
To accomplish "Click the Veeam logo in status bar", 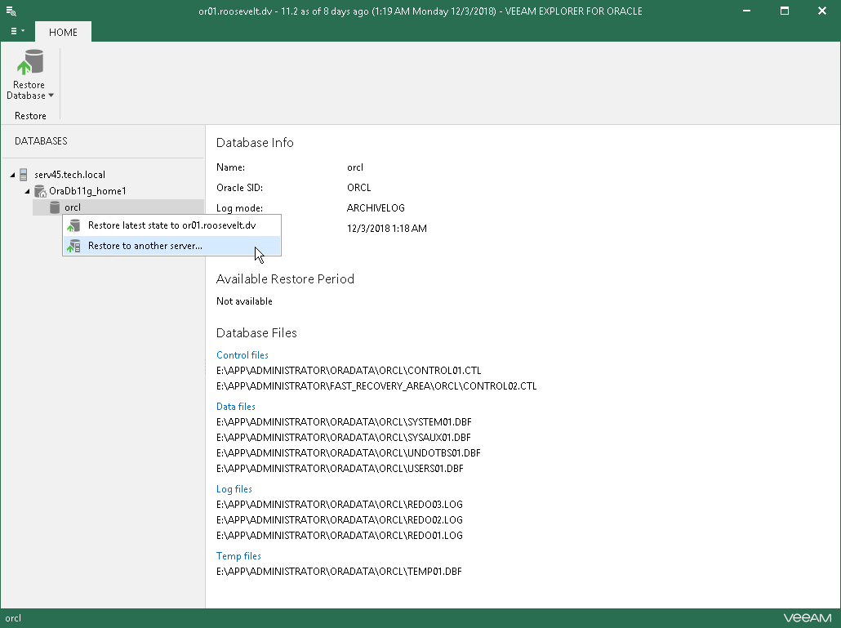I will 807,618.
